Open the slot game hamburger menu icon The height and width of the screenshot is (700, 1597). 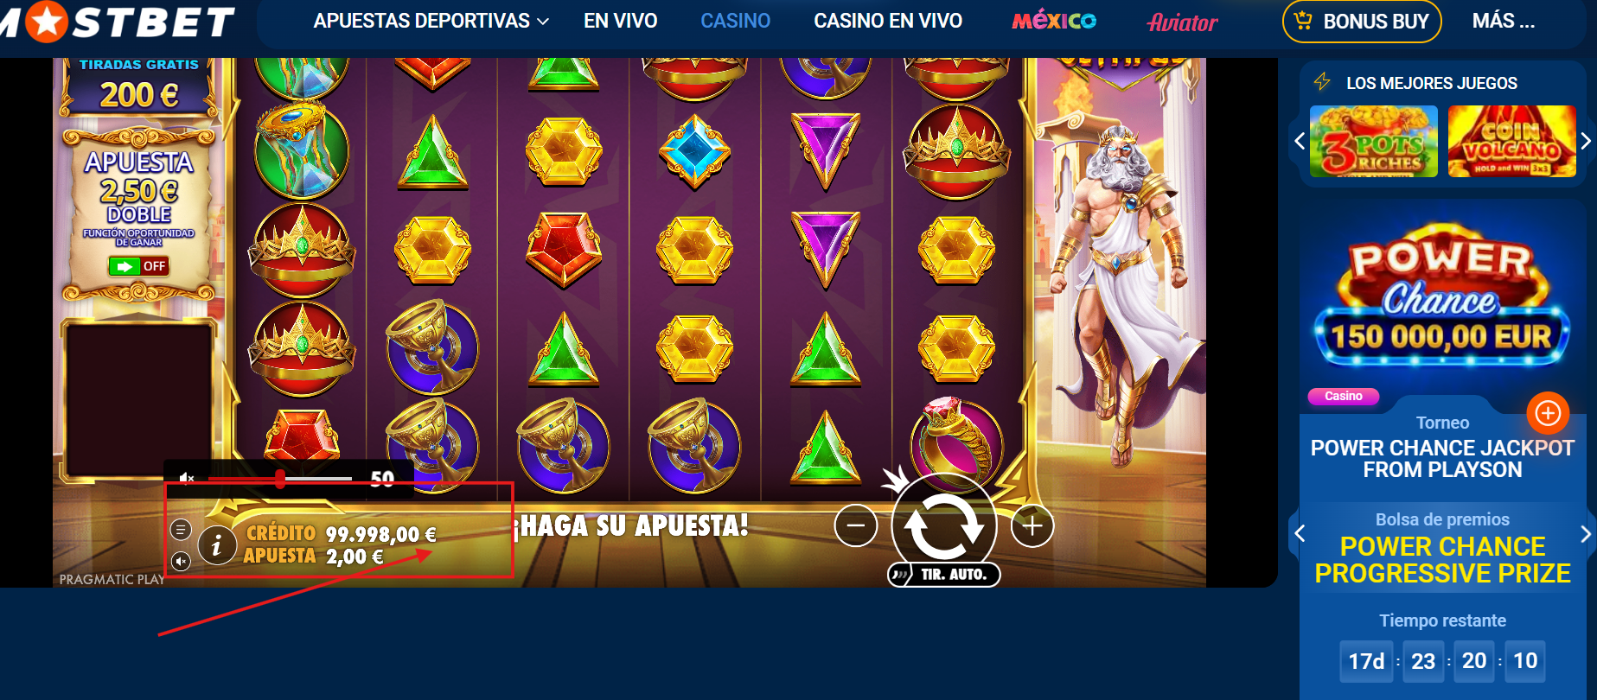tap(181, 530)
